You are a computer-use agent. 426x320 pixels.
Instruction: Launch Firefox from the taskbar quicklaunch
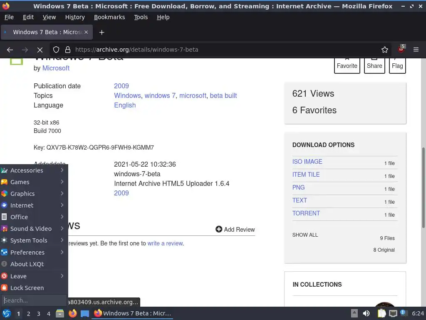point(72,313)
